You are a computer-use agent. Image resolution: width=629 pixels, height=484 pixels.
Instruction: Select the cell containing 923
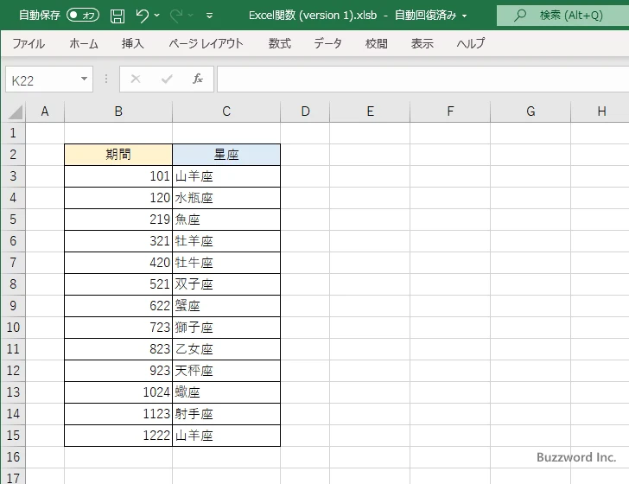click(x=118, y=371)
